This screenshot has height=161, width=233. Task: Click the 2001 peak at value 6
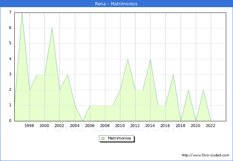52,28
